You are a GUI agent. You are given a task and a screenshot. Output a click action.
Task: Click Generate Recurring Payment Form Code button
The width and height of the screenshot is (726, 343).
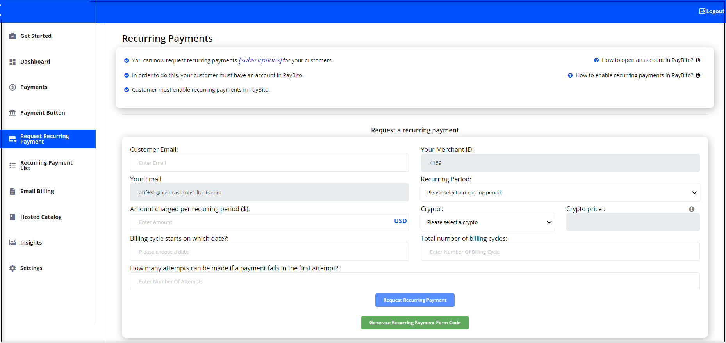[415, 323]
